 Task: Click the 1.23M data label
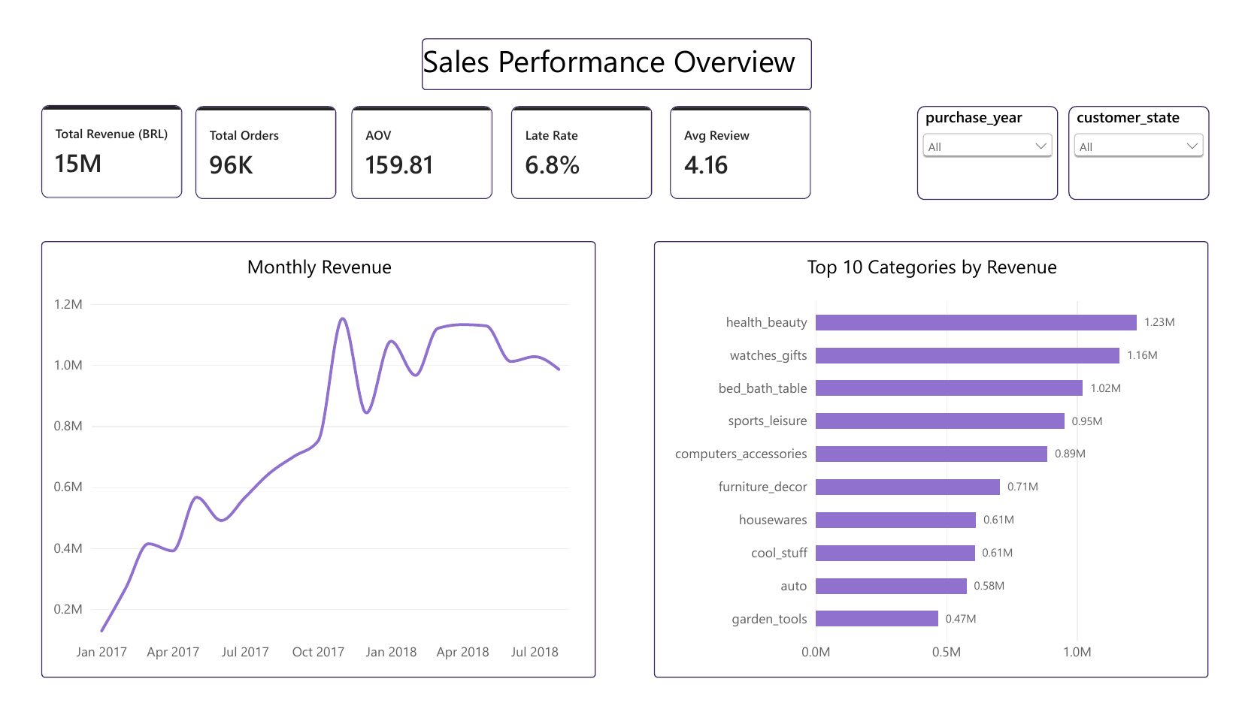tap(1159, 322)
